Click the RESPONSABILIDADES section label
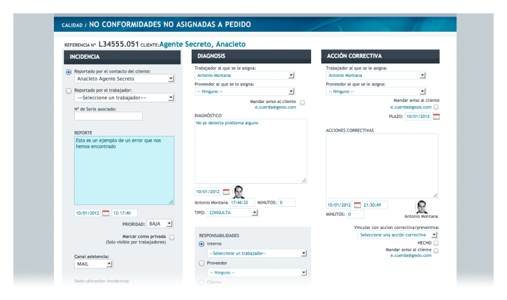 (219, 235)
